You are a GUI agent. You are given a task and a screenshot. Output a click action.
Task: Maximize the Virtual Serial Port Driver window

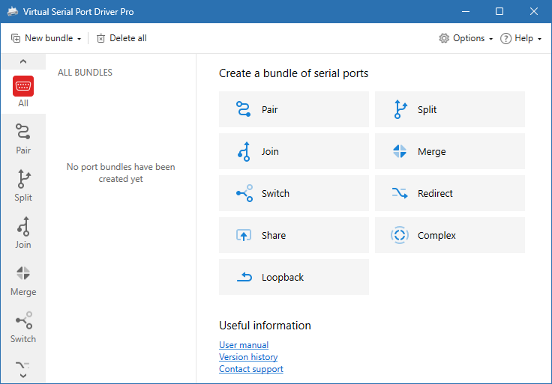point(499,11)
